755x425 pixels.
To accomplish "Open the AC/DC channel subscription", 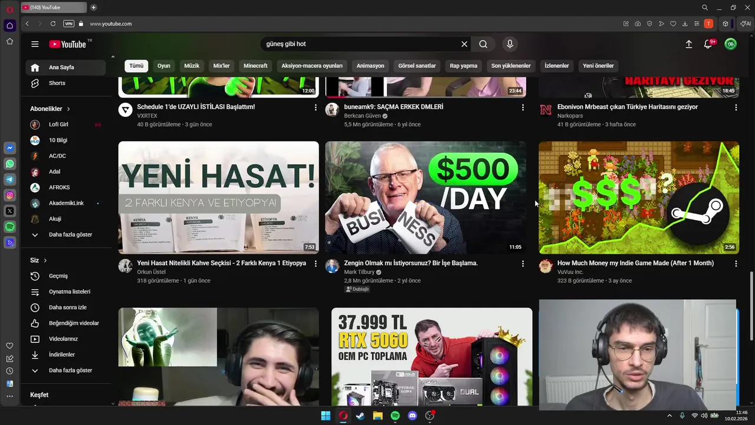I will click(65, 156).
